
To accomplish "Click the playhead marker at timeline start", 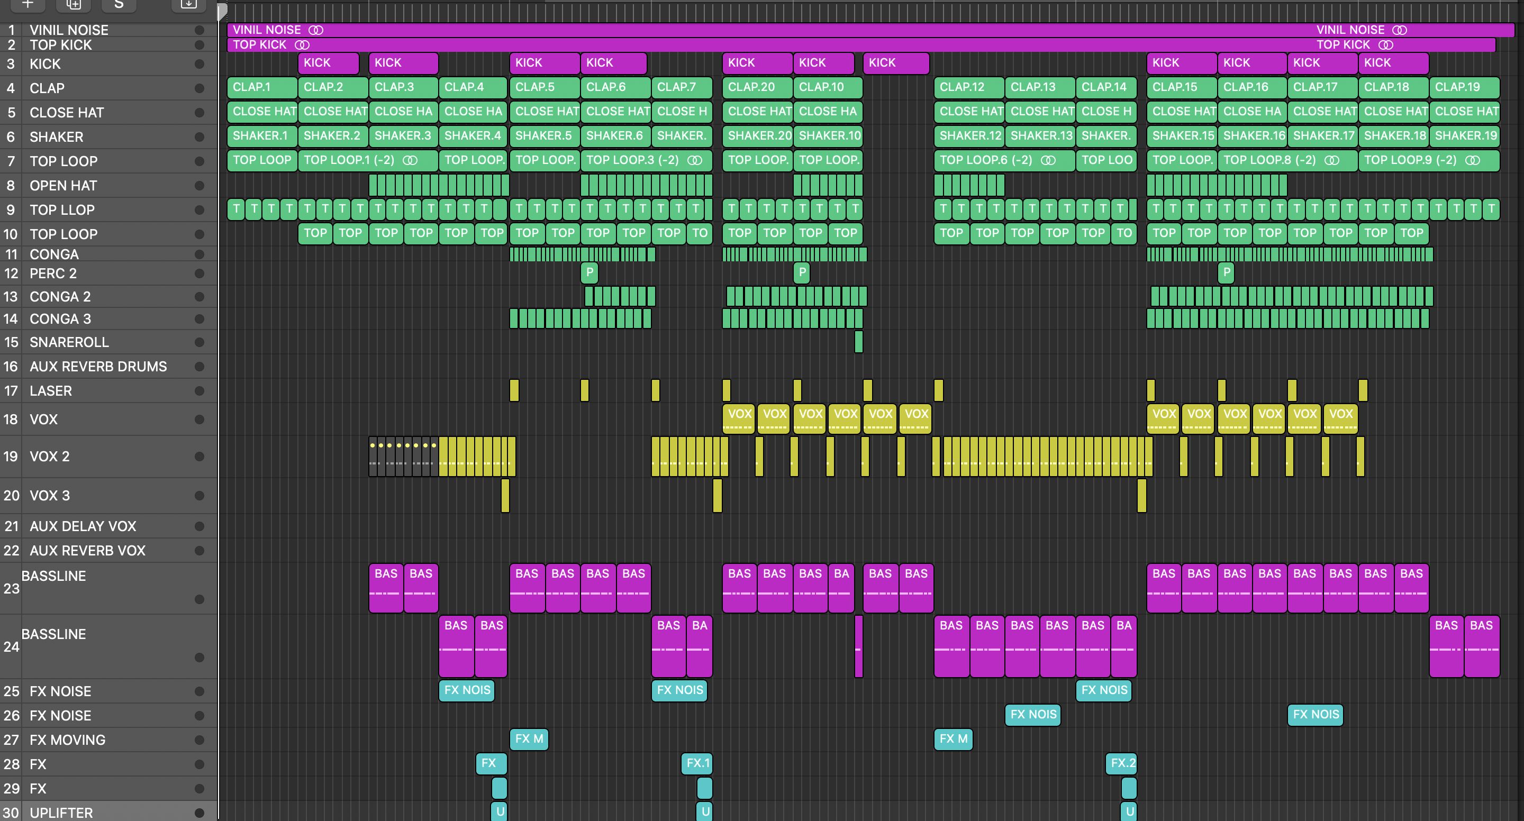I will click(x=222, y=11).
